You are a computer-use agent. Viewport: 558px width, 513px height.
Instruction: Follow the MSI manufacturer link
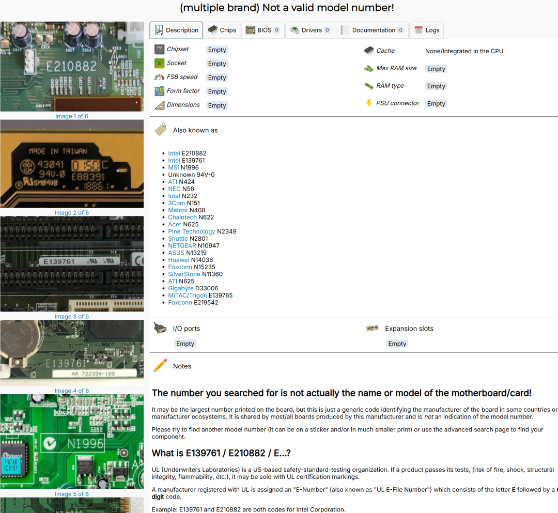[173, 167]
